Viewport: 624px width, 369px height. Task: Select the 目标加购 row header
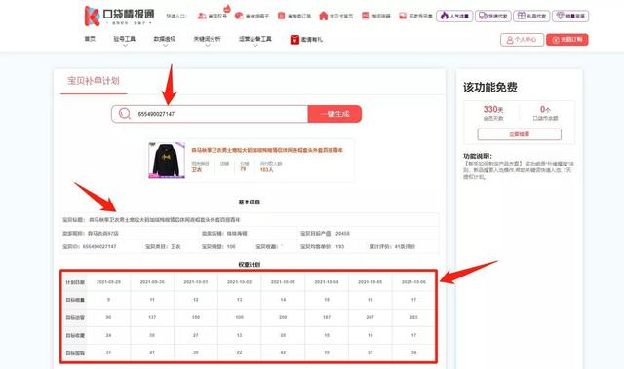point(75,353)
